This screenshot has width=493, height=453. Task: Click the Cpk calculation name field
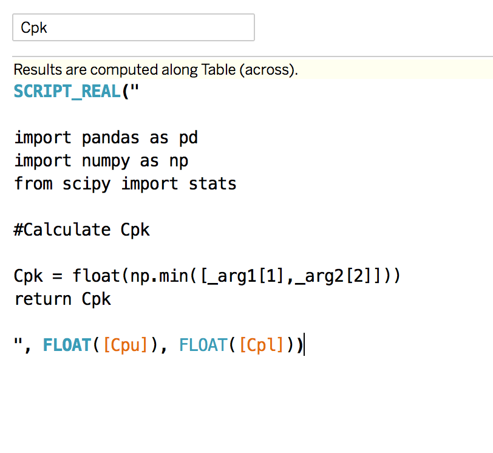(x=133, y=27)
